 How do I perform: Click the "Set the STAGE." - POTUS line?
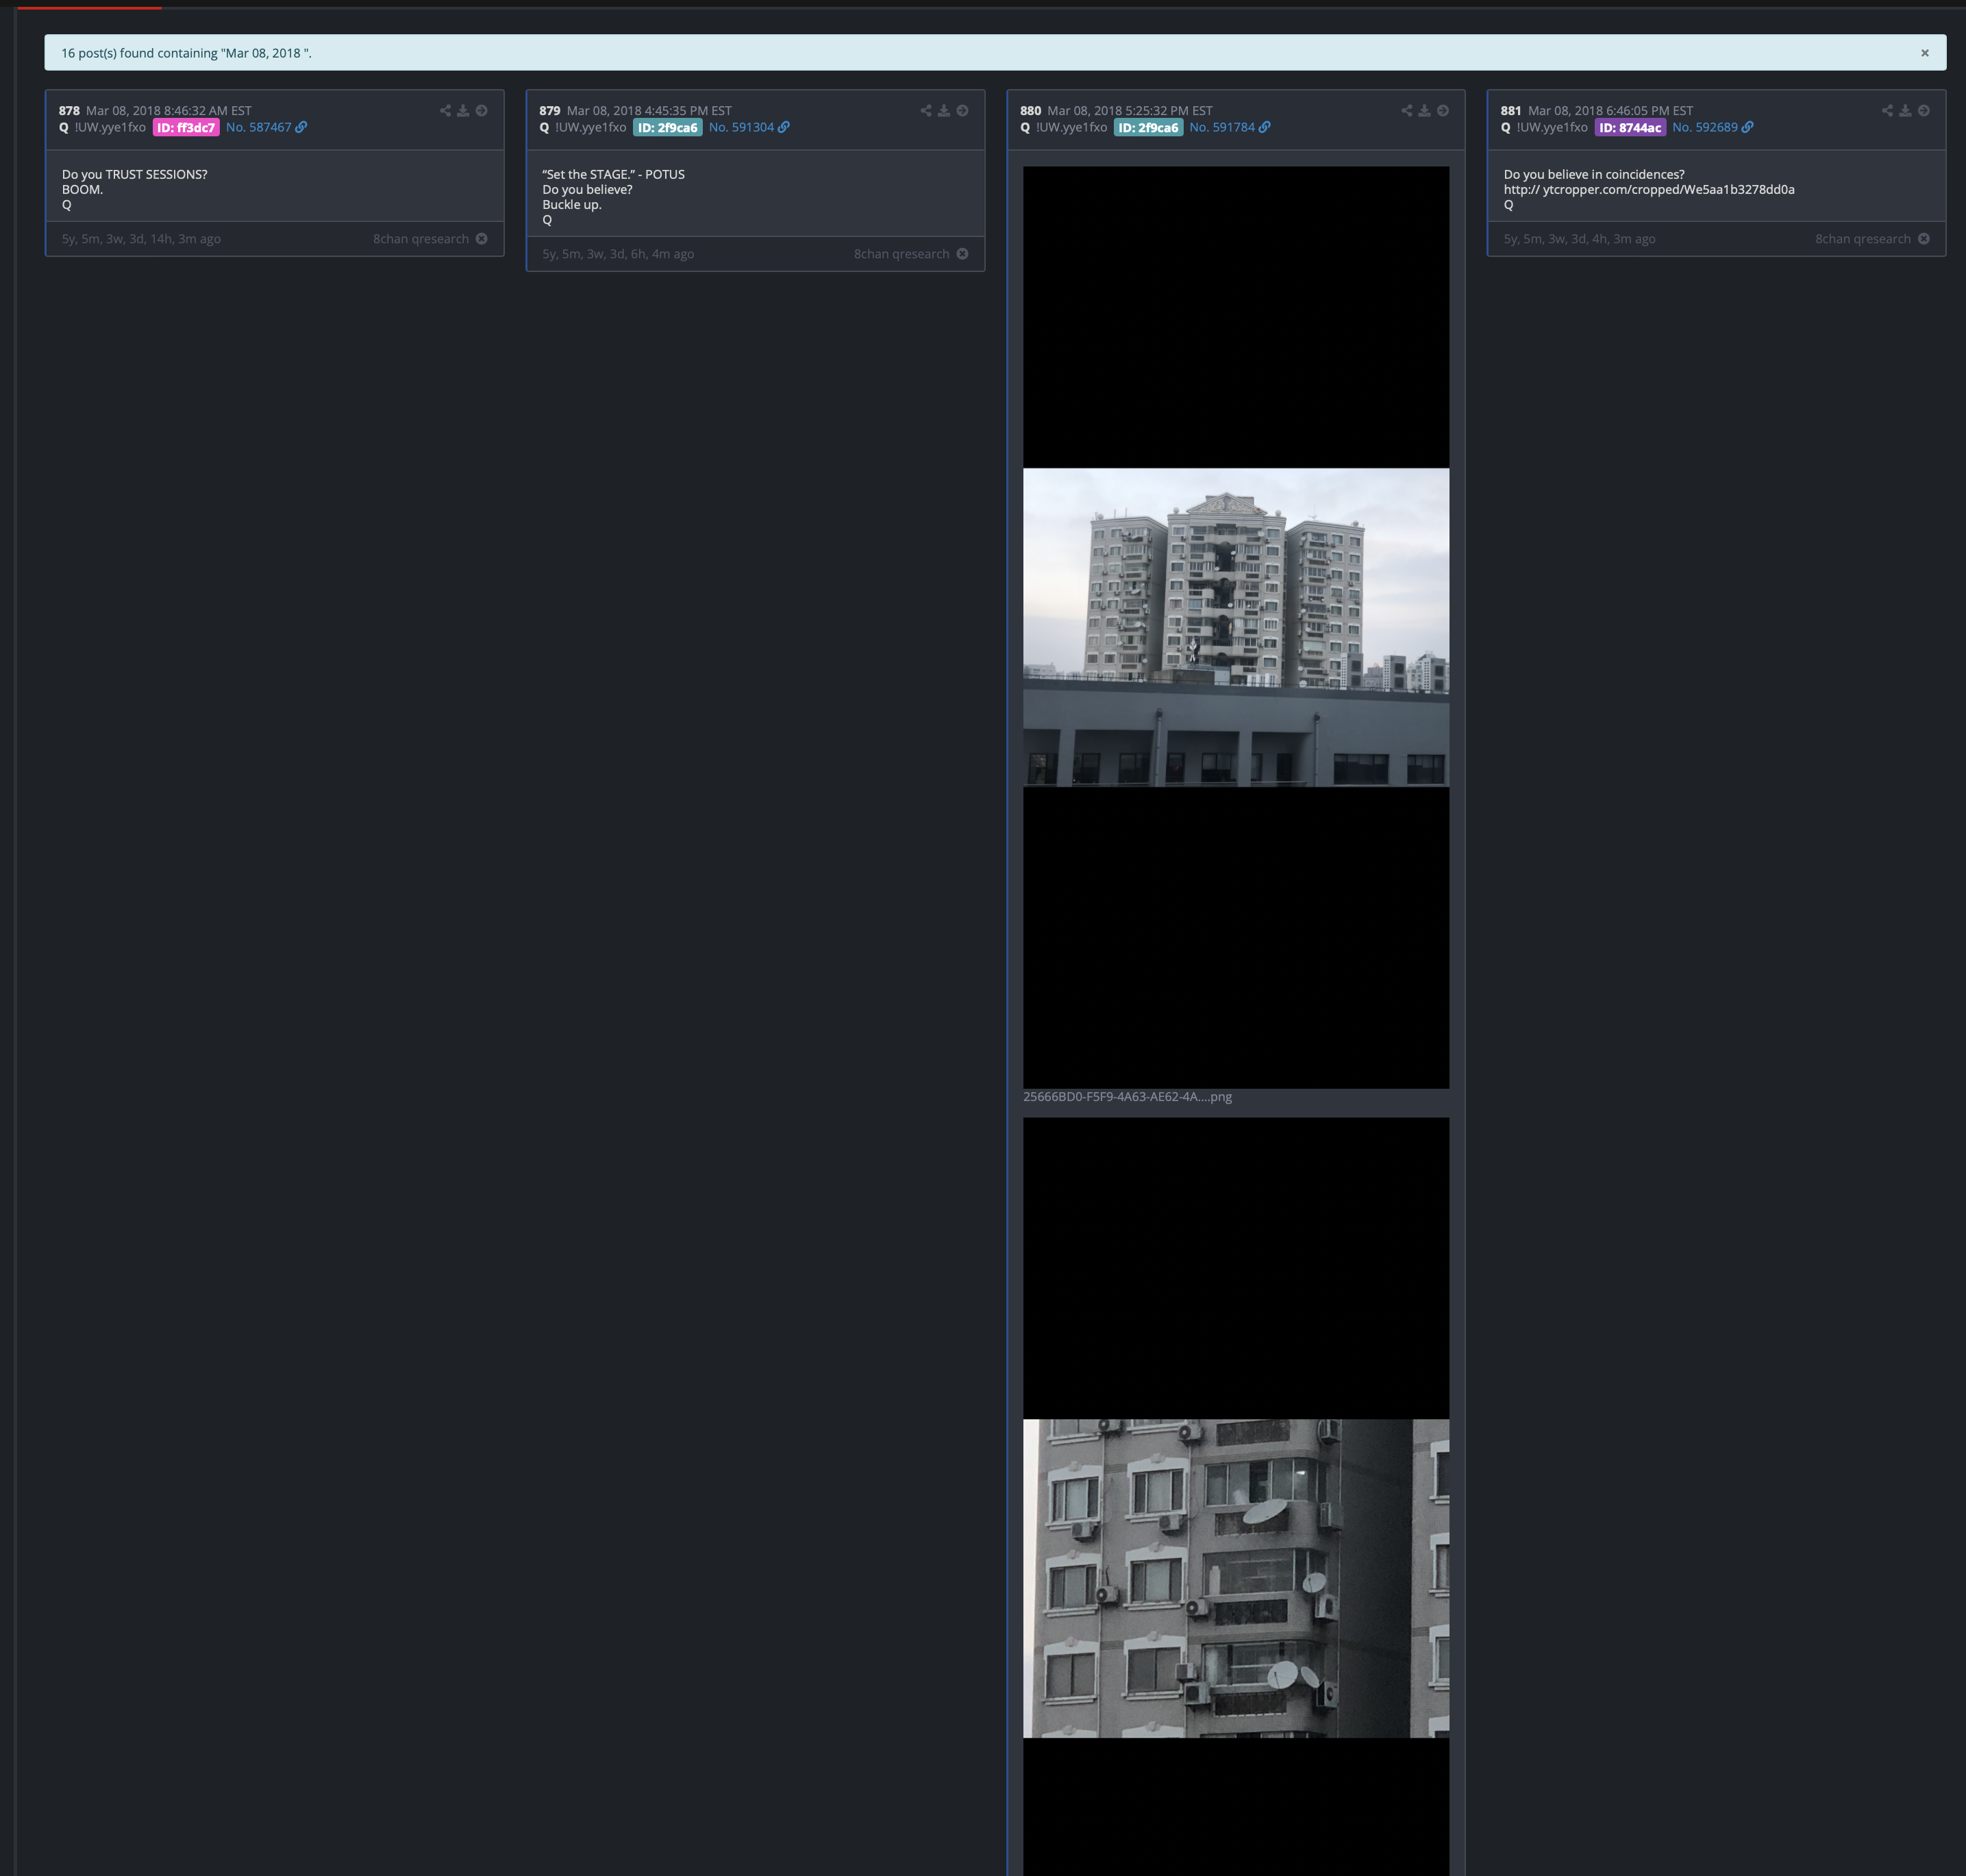(613, 175)
